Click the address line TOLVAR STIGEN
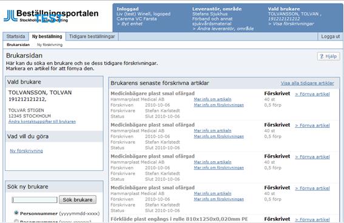This screenshot has height=223, width=344. [x=26, y=110]
